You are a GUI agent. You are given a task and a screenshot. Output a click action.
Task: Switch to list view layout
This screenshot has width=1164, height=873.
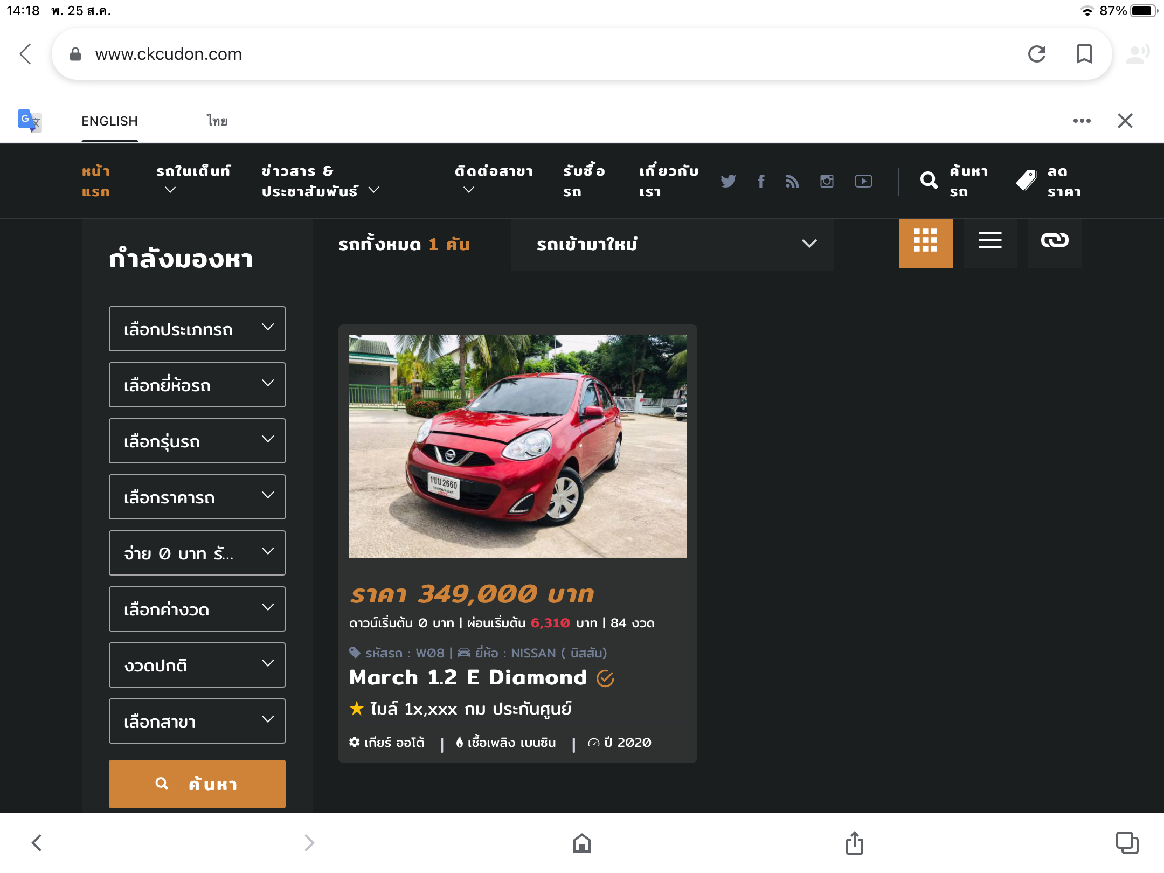[990, 241]
